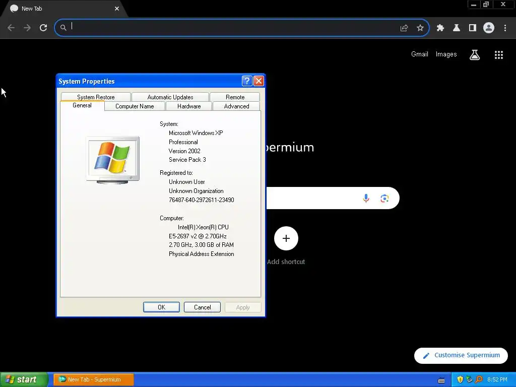Open experiments flask icon in toolbar
The image size is (516, 387).
click(456, 28)
